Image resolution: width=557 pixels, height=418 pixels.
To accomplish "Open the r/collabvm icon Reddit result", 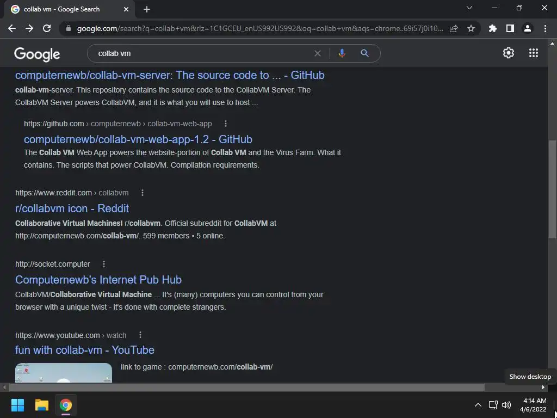I will coord(72,208).
